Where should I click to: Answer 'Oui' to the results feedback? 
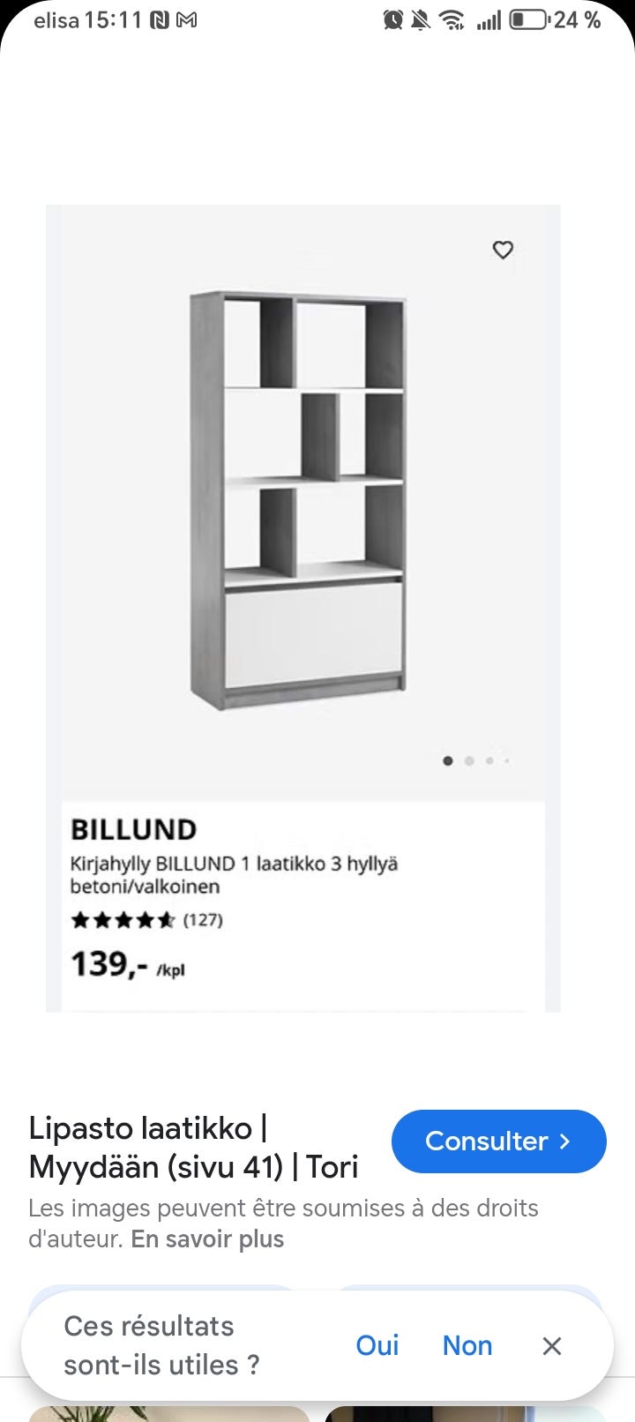pos(377,1345)
